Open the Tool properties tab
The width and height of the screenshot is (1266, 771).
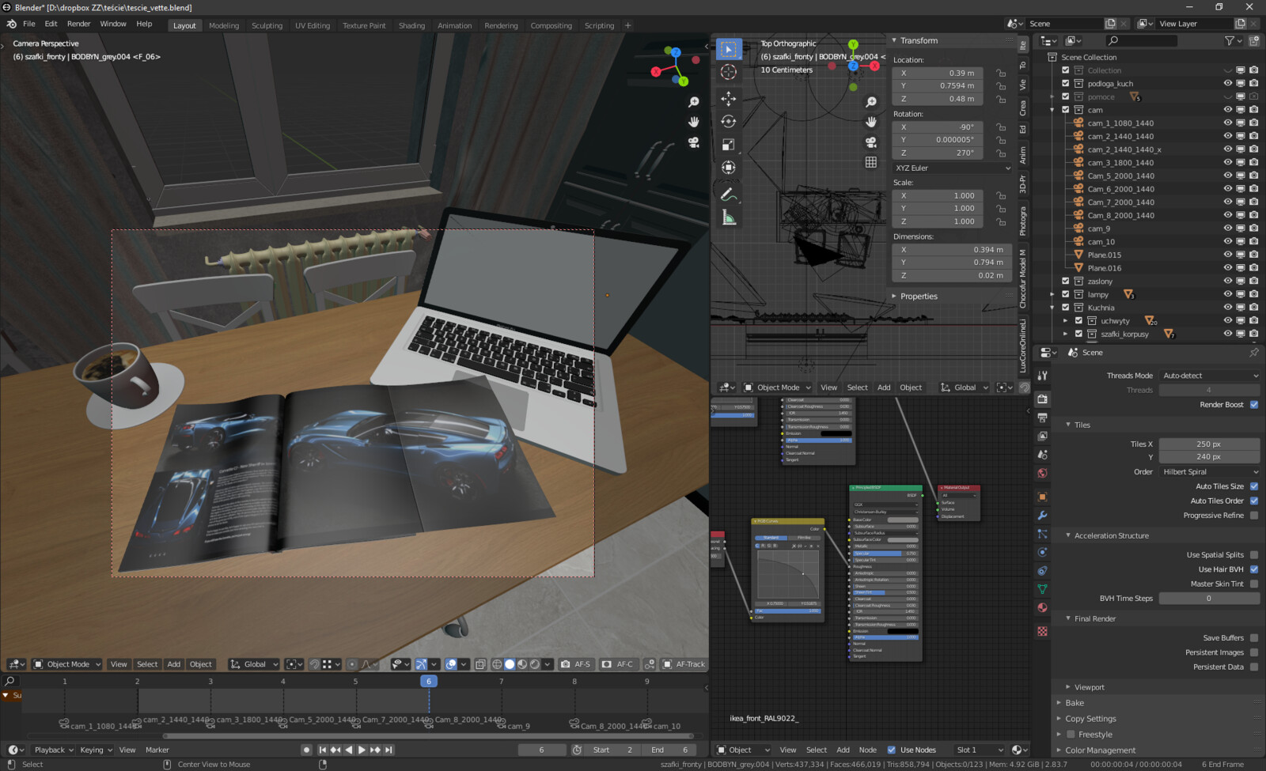(1042, 376)
